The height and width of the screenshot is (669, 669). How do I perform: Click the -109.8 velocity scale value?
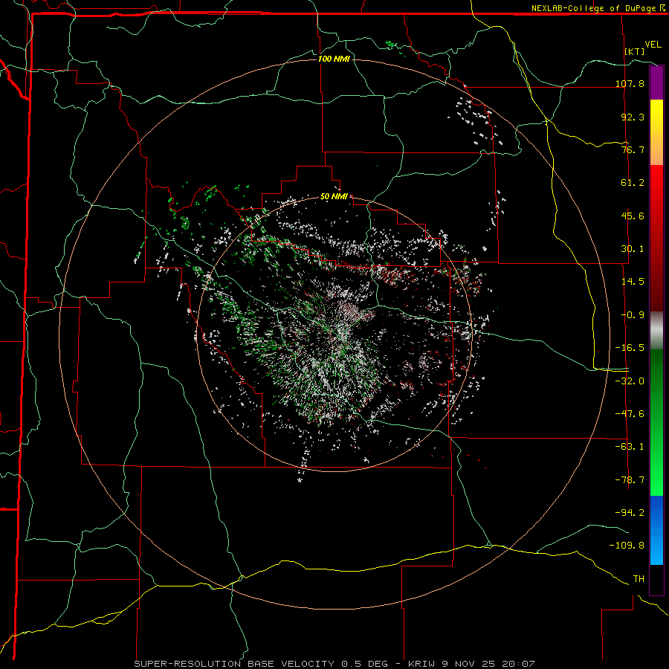627,546
